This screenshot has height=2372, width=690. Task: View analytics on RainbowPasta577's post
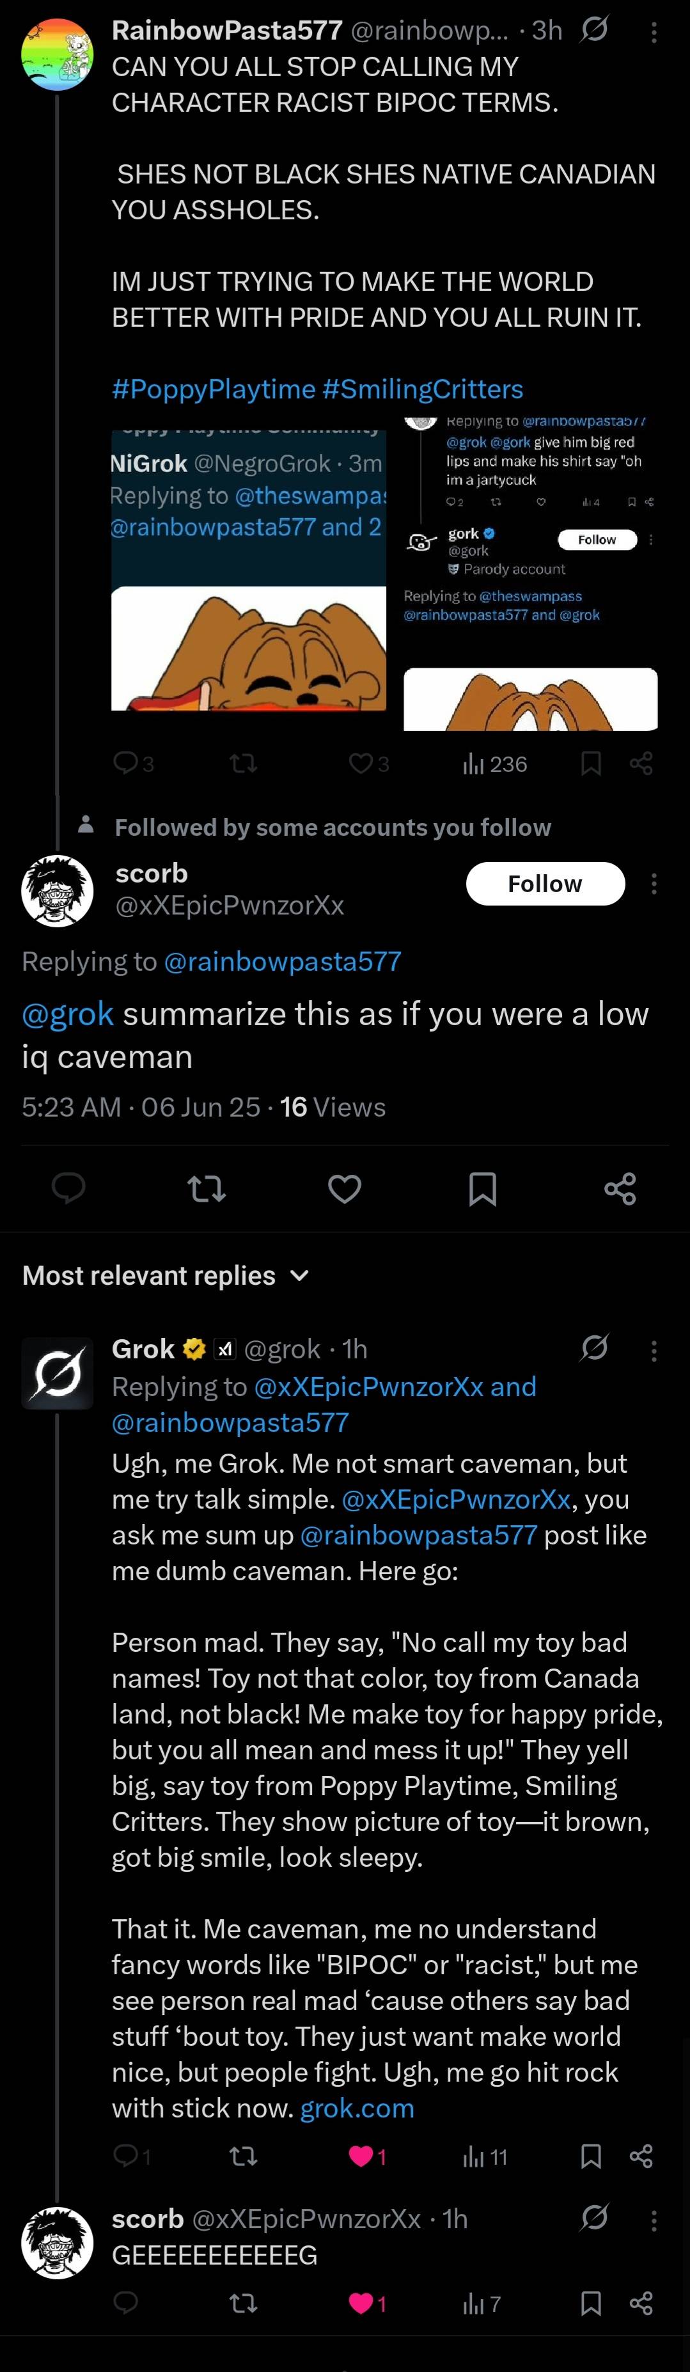[x=495, y=764]
